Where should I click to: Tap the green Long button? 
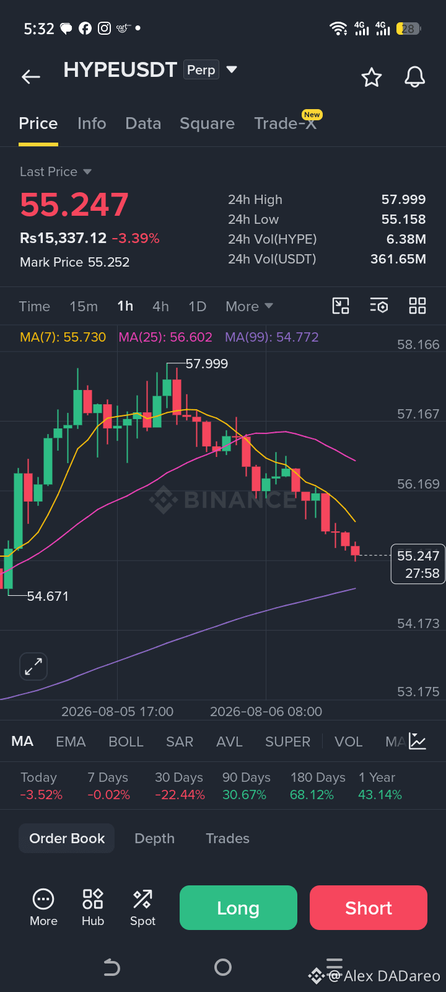[x=238, y=908]
